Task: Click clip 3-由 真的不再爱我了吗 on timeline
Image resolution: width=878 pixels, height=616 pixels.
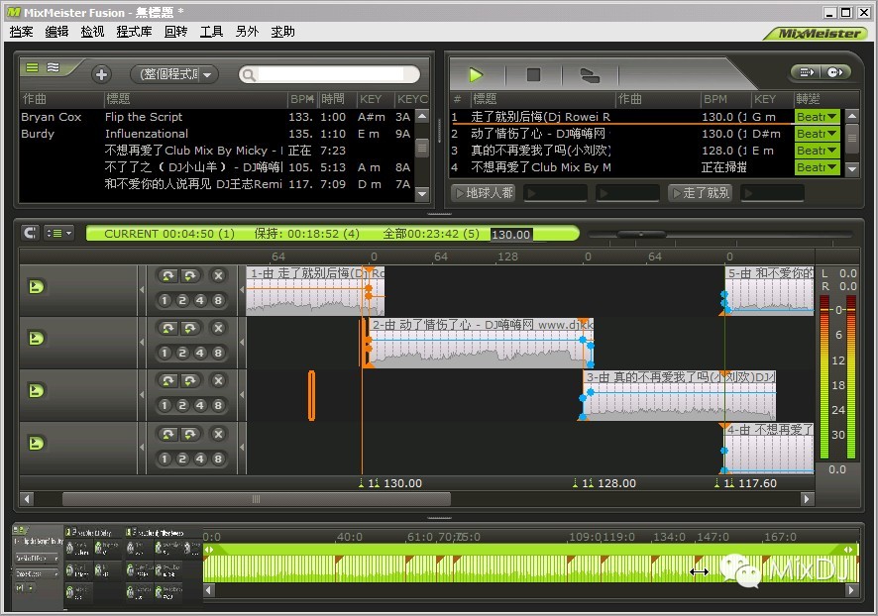Action: click(679, 395)
